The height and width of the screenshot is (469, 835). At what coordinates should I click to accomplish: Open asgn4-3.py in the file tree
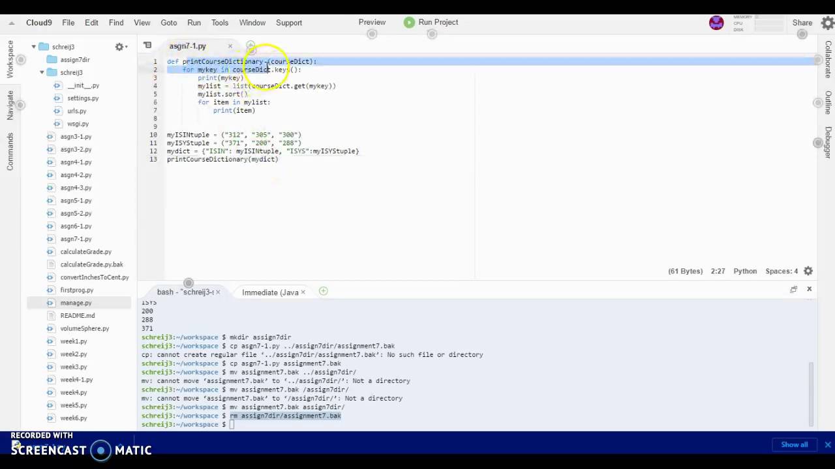click(76, 188)
